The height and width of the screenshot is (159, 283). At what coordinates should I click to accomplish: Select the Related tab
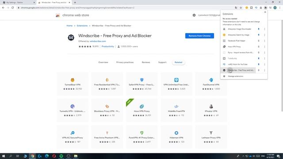pos(178,62)
